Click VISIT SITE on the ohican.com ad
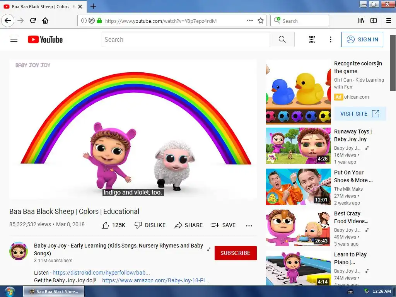Screen dimensions: 396x297 pyautogui.click(x=360, y=114)
